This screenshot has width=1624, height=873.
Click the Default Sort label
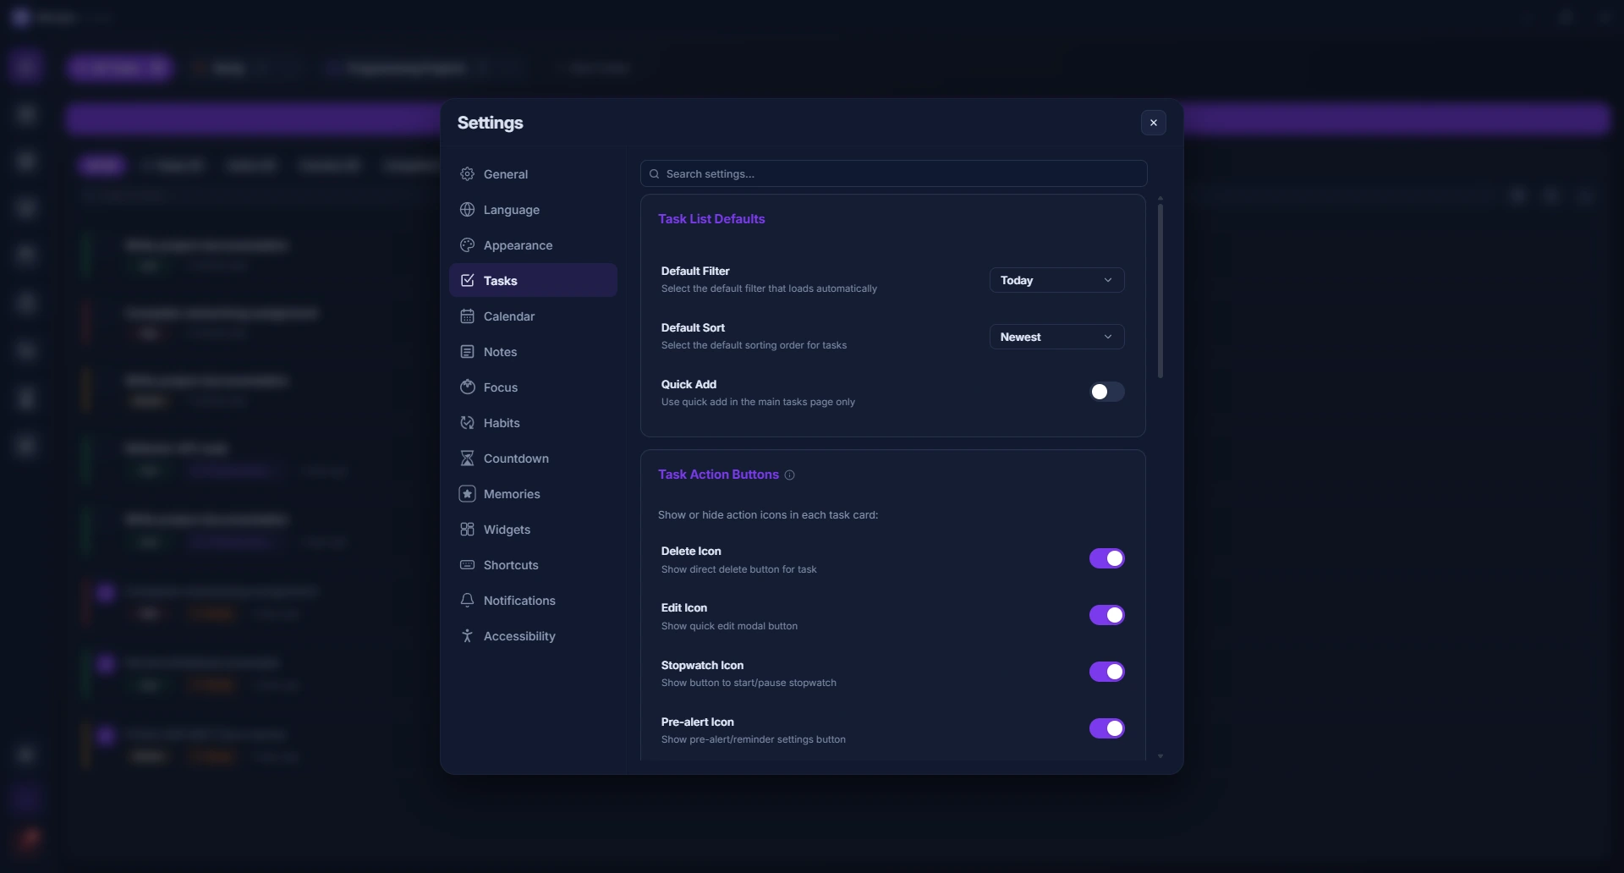coord(693,328)
